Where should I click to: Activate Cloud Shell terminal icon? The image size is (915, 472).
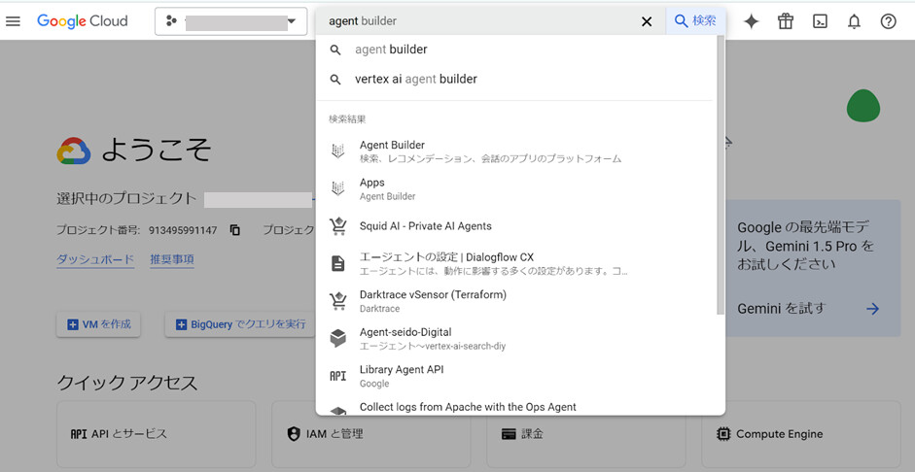coord(820,21)
